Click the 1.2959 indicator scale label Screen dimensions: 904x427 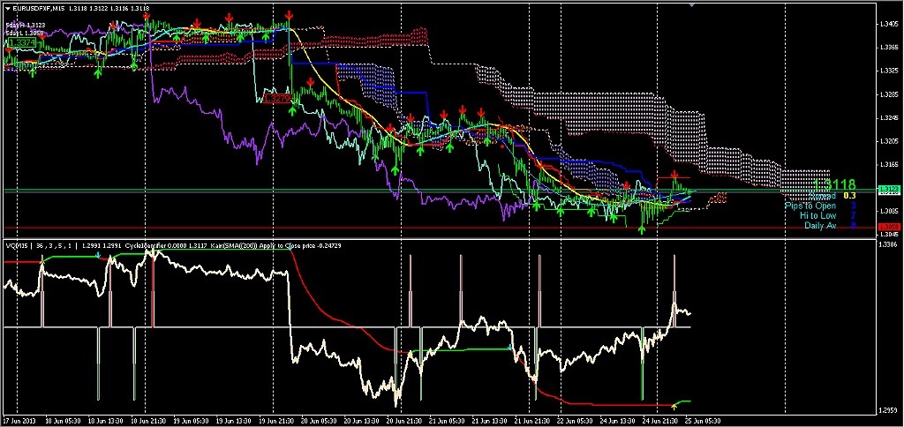pos(888,409)
